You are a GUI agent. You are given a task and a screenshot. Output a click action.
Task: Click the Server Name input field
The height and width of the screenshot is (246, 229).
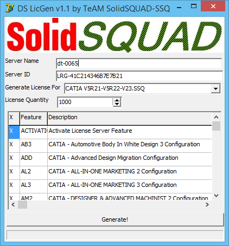139,63
